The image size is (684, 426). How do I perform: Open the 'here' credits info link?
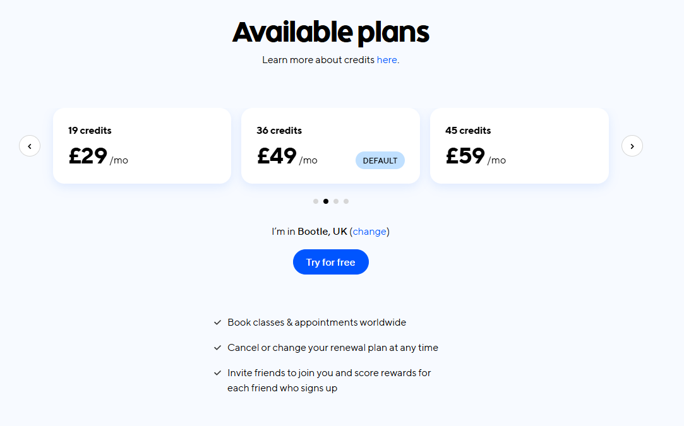[387, 60]
